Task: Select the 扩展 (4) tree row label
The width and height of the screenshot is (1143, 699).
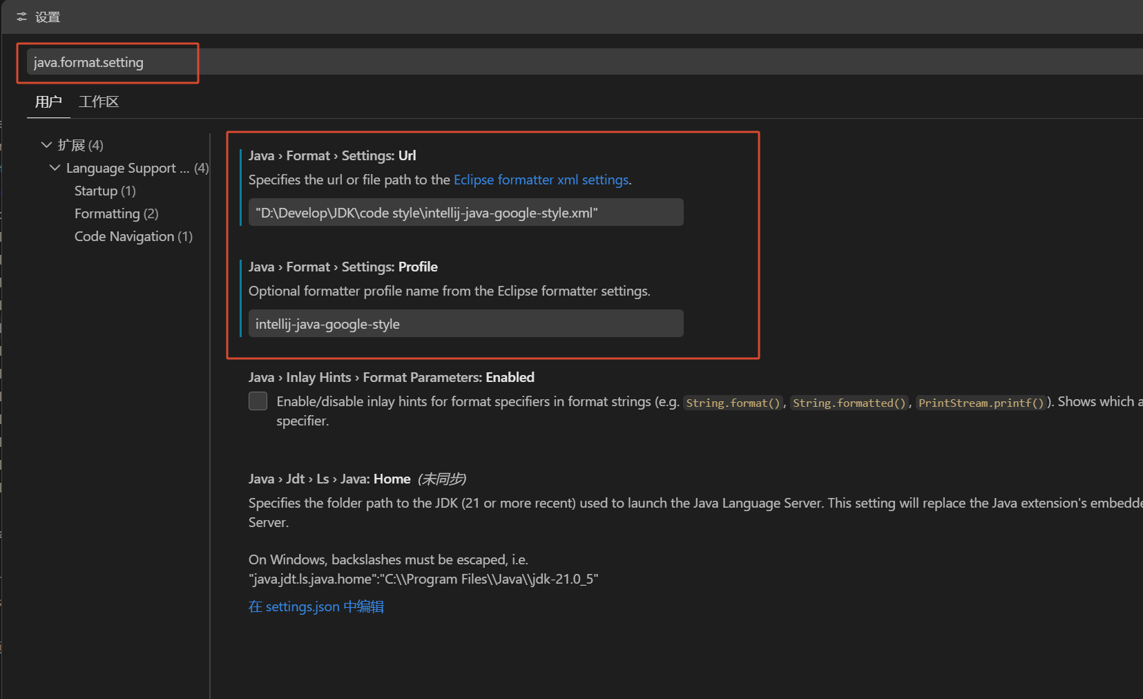Action: click(x=81, y=145)
